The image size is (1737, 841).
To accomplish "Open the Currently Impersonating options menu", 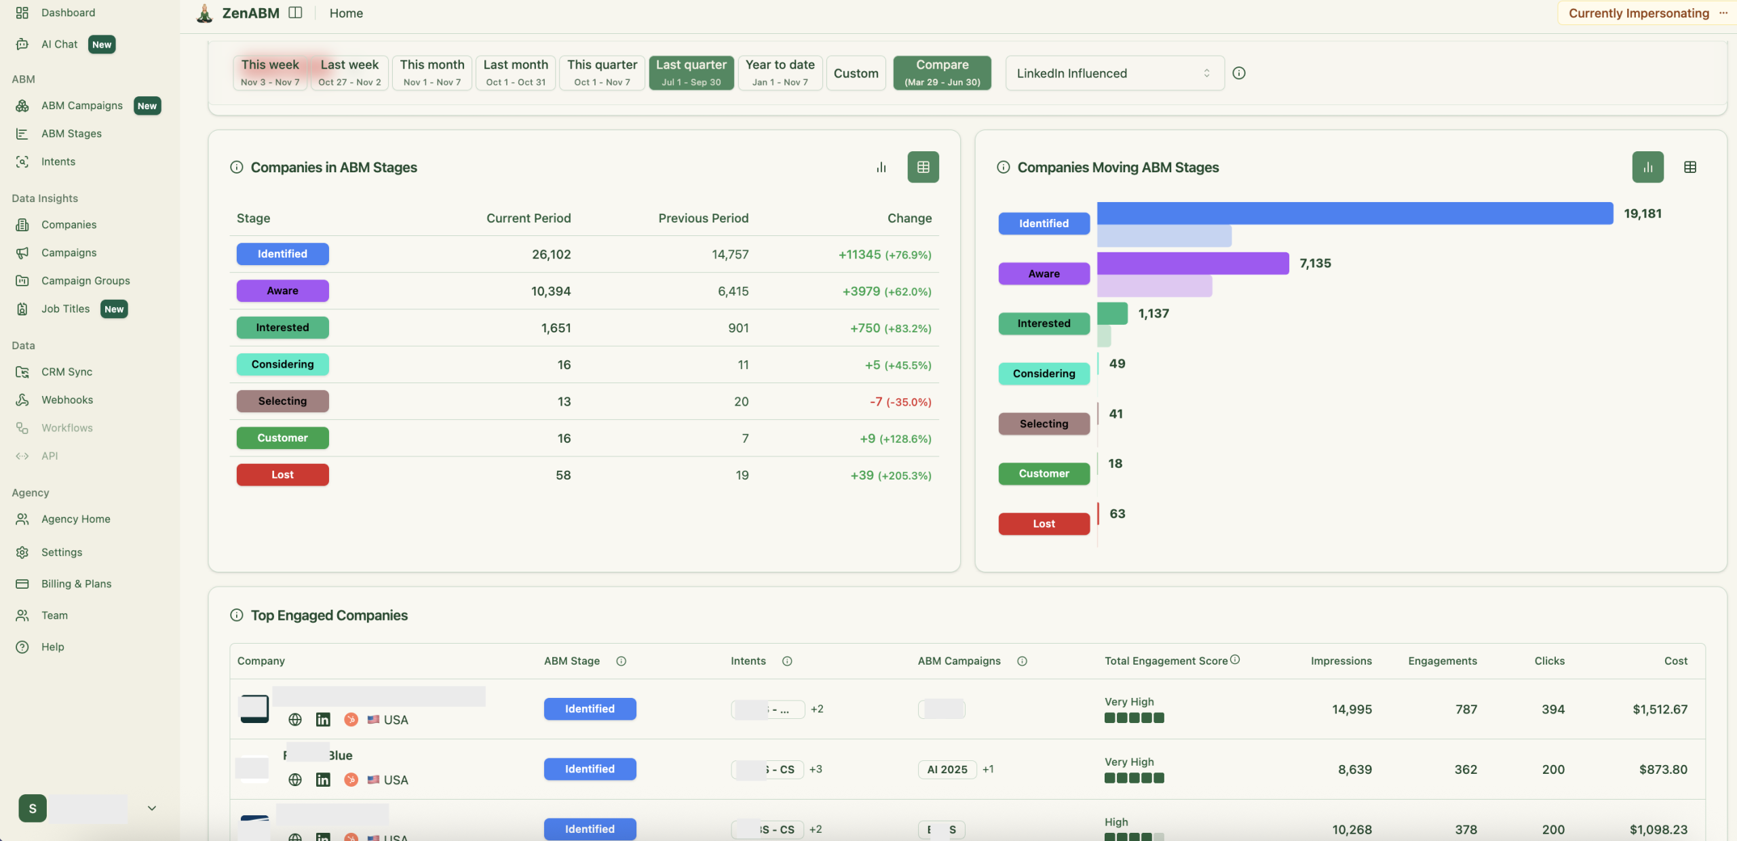I will click(1724, 12).
